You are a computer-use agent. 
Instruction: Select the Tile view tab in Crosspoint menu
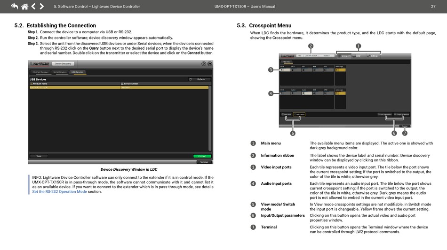click(x=287, y=62)
